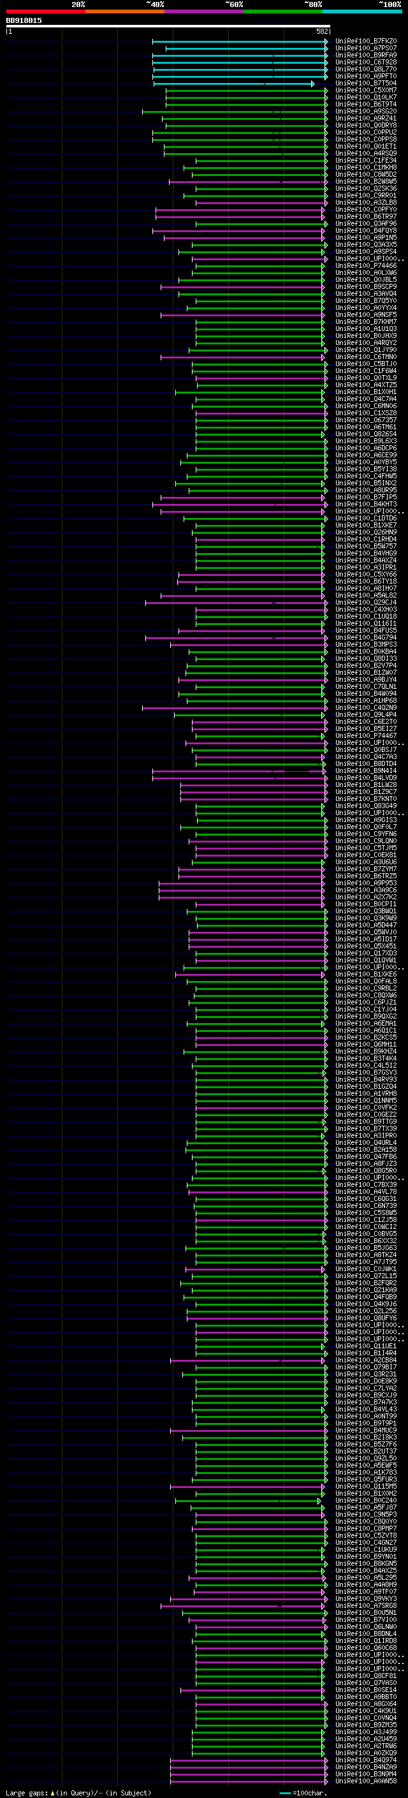Click the cyan segment of the identity scale
Image resolution: width=408 pixels, height=1798 pixels.
(x=362, y=11)
